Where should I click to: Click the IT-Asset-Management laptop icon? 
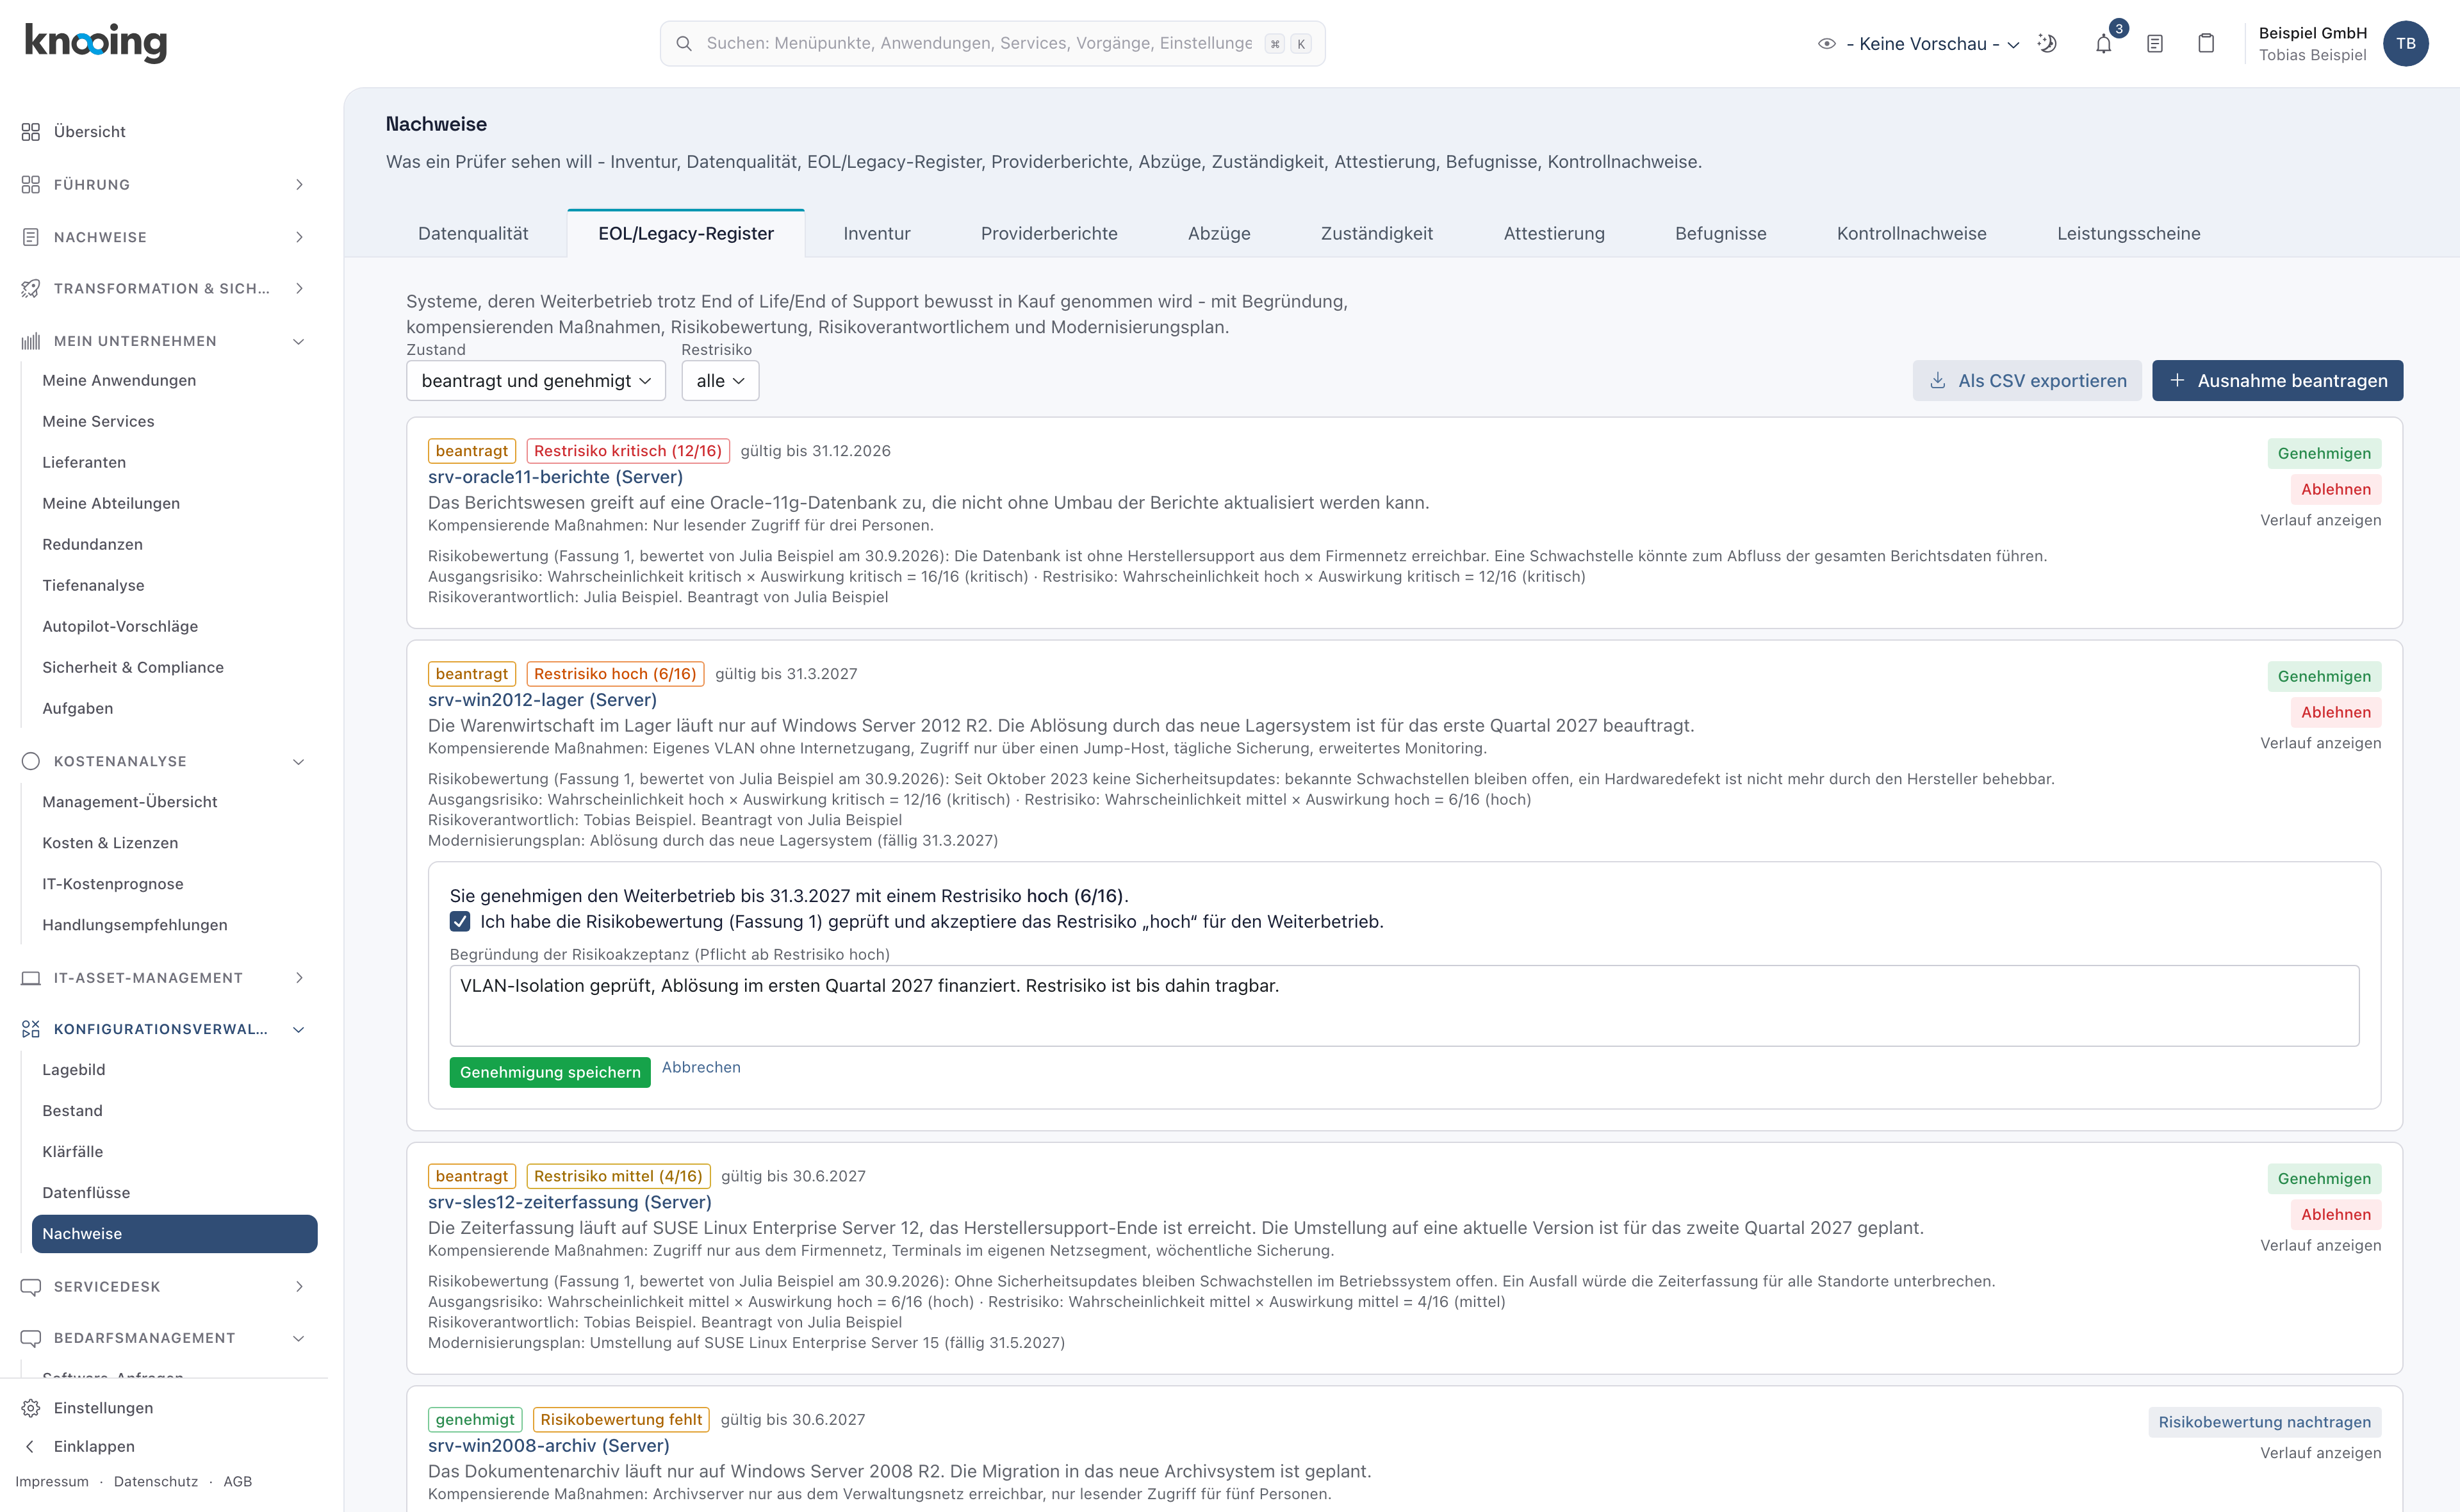click(31, 978)
